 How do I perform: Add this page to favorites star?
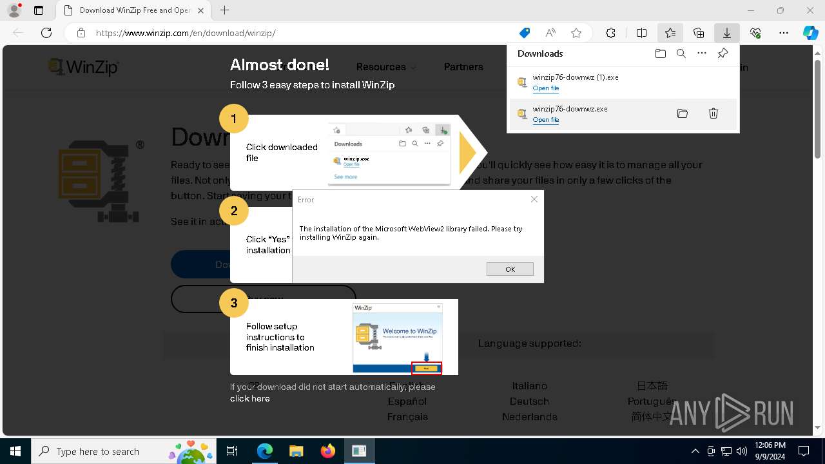pyautogui.click(x=576, y=33)
